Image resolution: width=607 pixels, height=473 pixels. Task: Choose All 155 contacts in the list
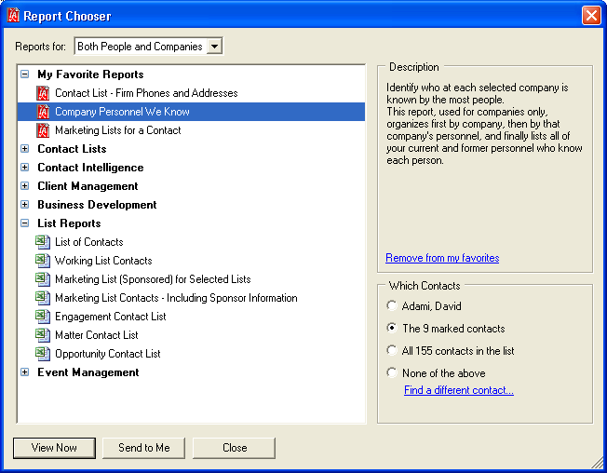pyautogui.click(x=392, y=351)
